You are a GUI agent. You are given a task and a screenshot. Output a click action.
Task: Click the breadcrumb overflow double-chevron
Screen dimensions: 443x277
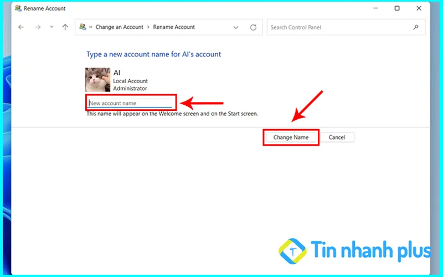91,27
